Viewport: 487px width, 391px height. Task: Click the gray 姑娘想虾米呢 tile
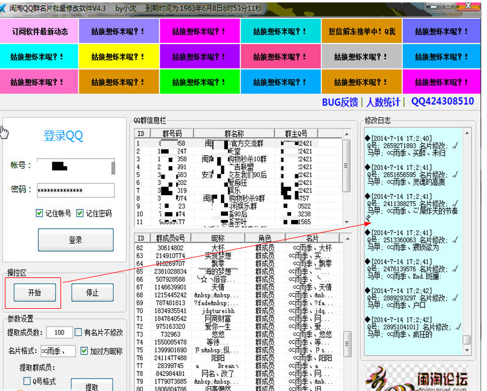[x=362, y=56]
